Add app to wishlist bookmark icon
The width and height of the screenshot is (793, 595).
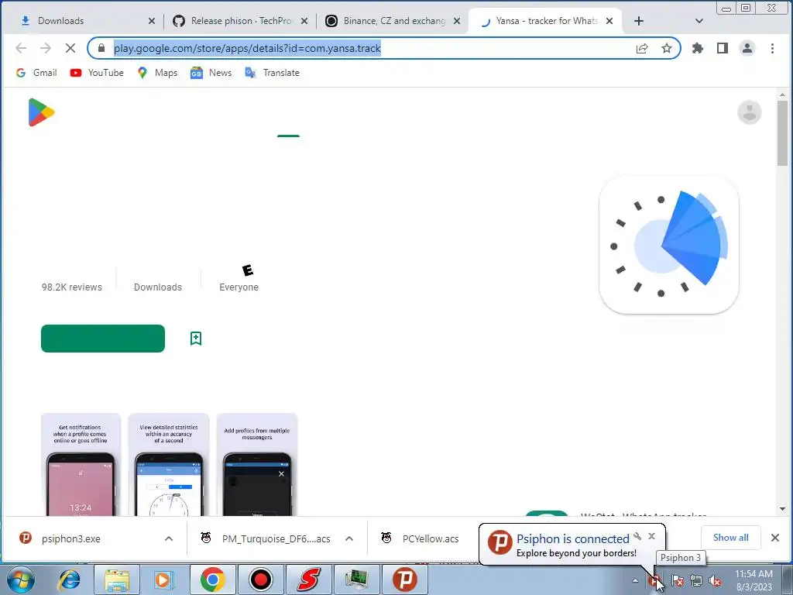196,339
